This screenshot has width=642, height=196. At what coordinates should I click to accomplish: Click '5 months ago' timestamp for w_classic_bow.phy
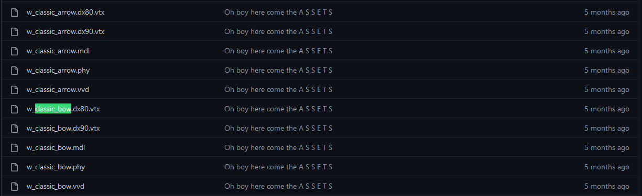(x=607, y=167)
